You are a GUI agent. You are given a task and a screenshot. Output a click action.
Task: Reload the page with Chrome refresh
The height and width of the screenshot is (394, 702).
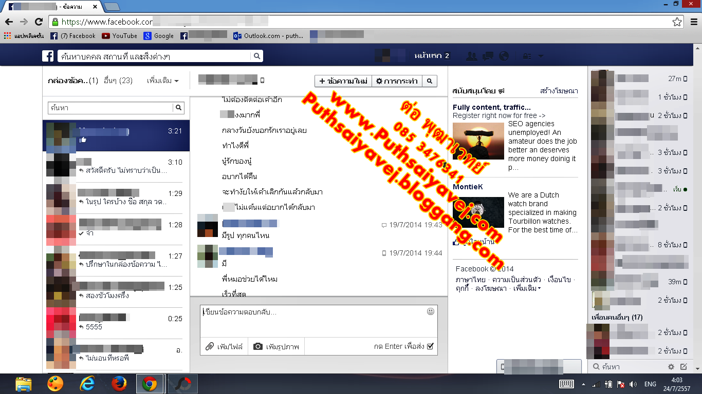point(39,22)
